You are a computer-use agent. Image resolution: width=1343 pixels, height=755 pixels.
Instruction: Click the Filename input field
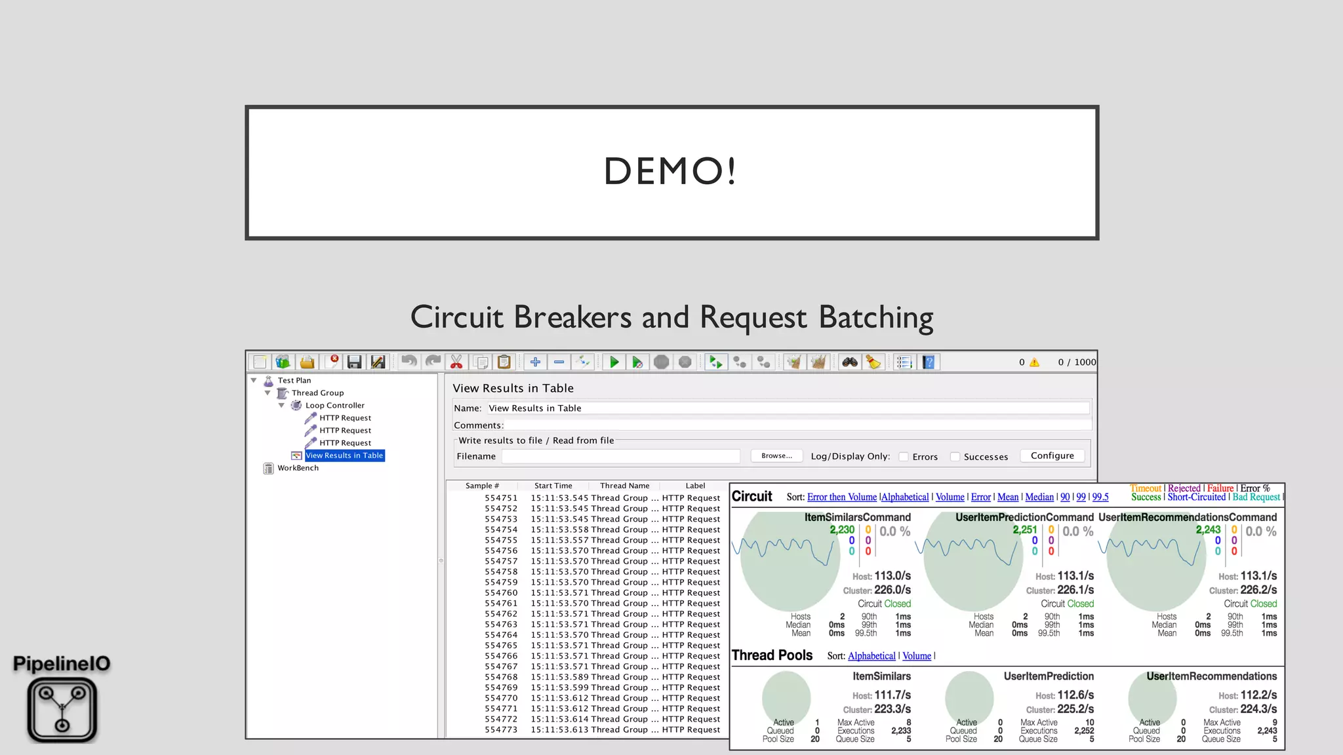621,456
